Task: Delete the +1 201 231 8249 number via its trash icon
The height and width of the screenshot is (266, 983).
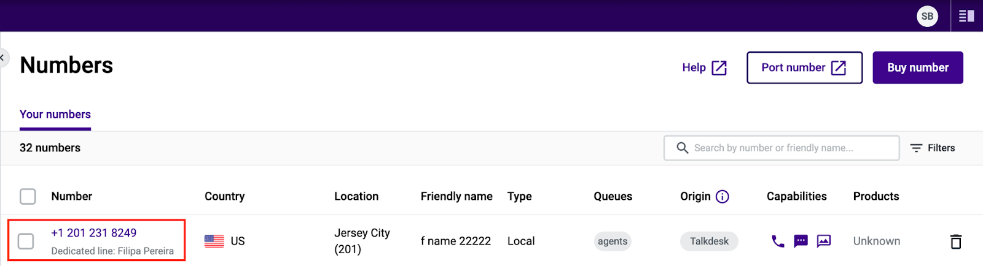Action: pos(956,241)
